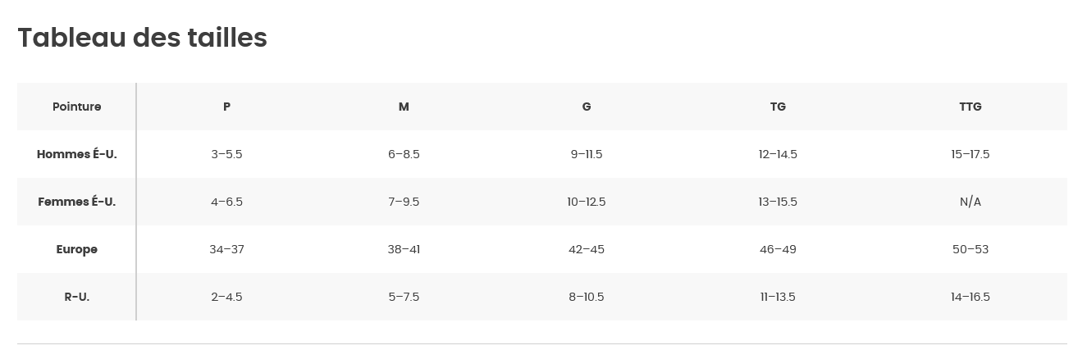The height and width of the screenshot is (350, 1087).
Task: Click the 12–14.5 men's TG cell
Action: coord(778,154)
